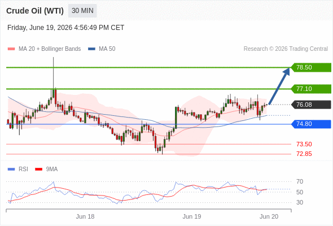The width and height of the screenshot is (333, 226).
Task: Click the blue upward forecast arrow
Action: click(x=279, y=86)
